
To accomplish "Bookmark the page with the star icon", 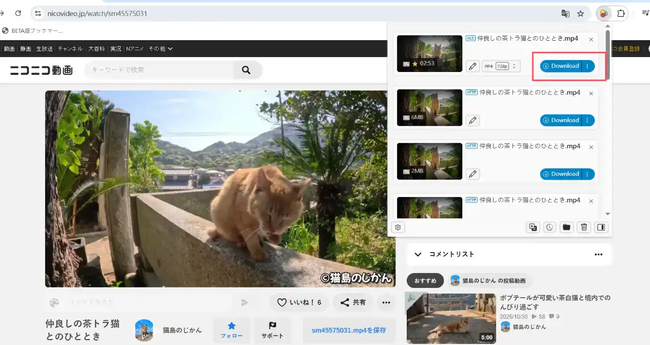I will click(580, 14).
